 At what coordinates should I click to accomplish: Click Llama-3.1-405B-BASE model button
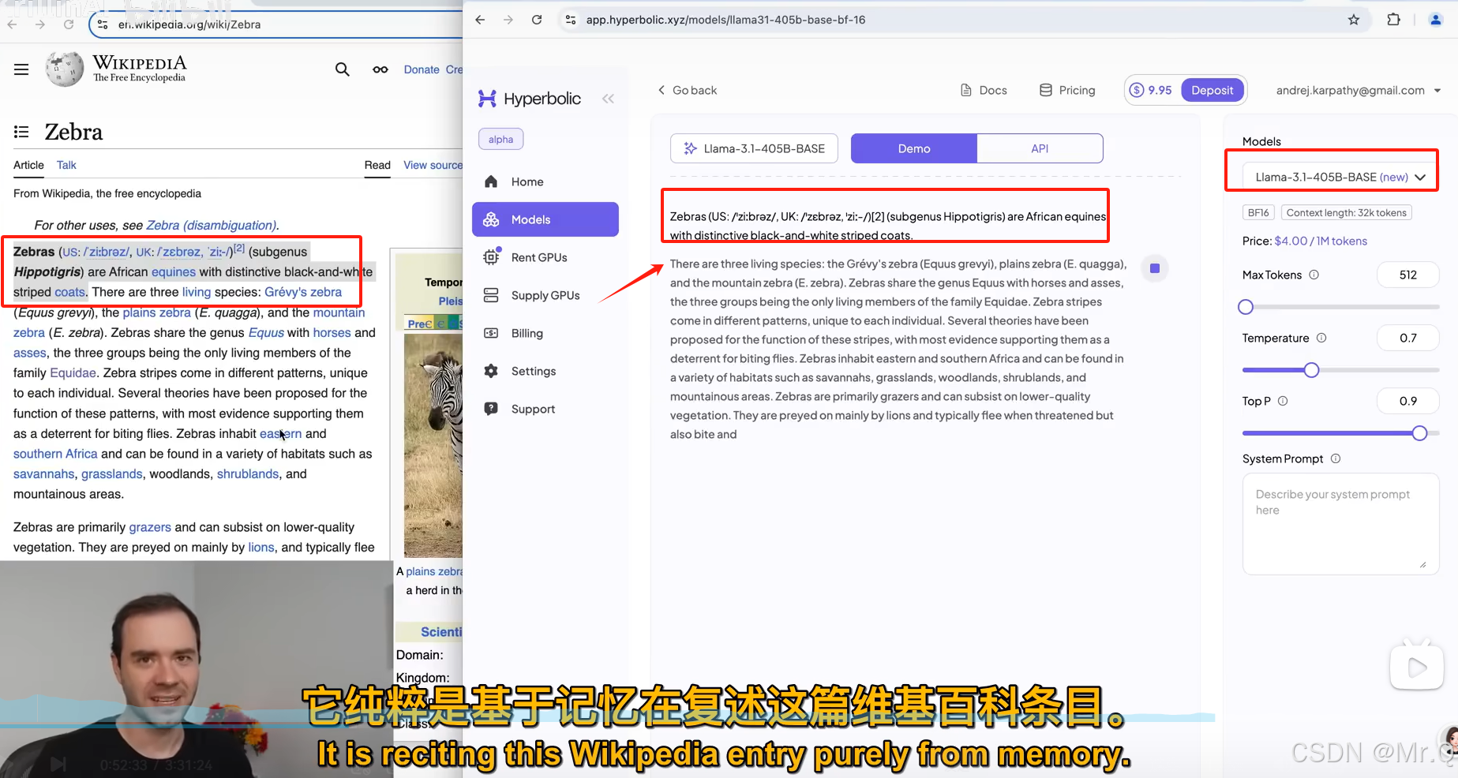point(754,148)
